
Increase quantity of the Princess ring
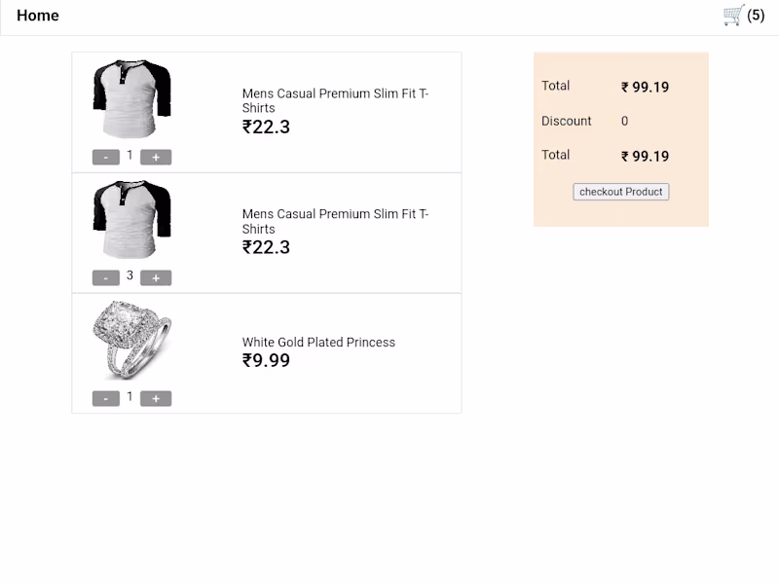tap(156, 397)
